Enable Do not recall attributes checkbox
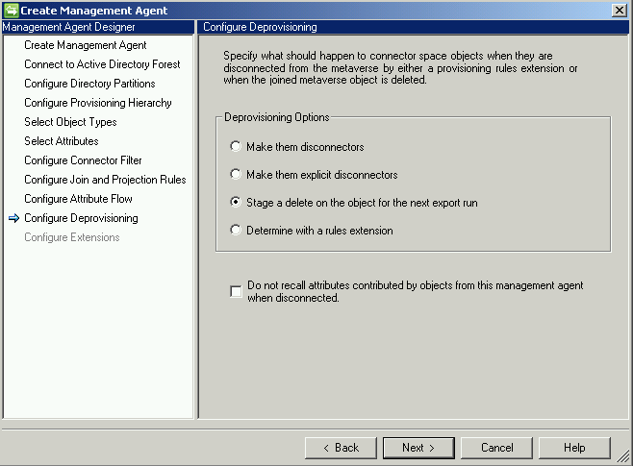The width and height of the screenshot is (633, 466). click(236, 291)
